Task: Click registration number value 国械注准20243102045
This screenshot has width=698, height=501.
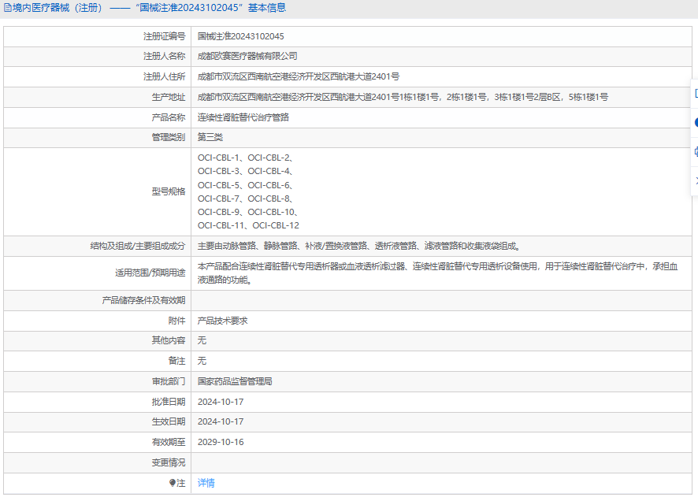Action: pos(241,36)
